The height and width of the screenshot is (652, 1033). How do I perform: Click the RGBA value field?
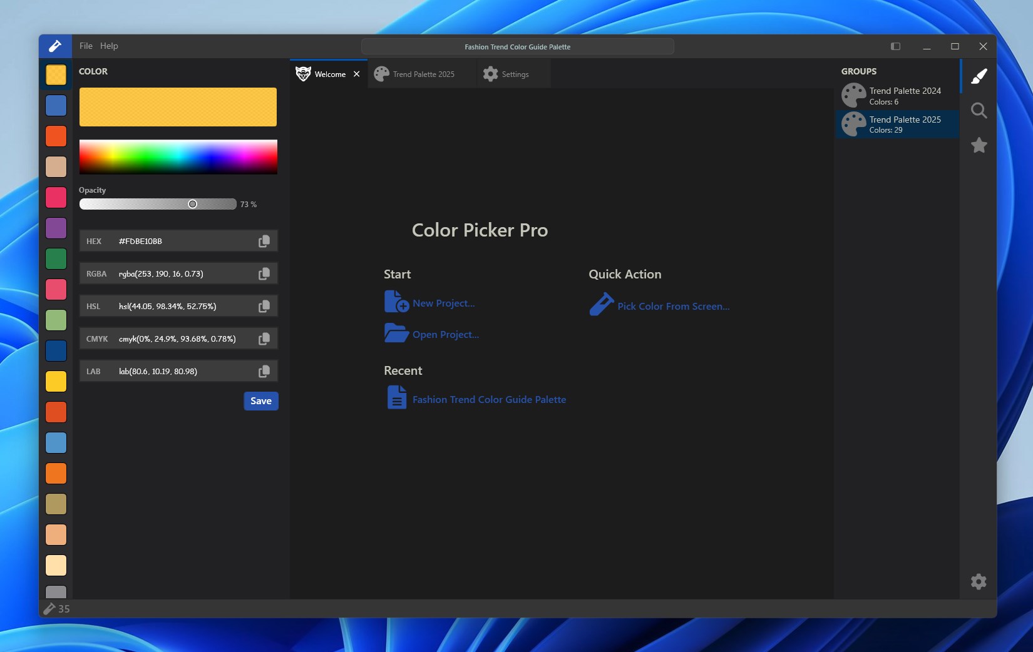pos(178,273)
